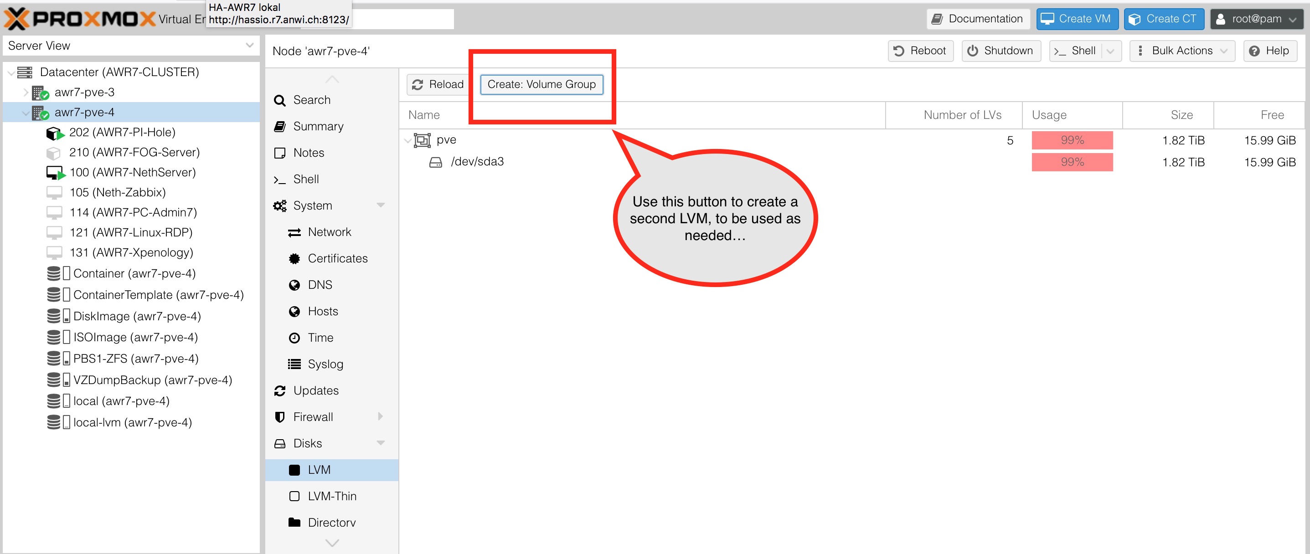Open the Help button
Screen dimensions: 1310x554
1270,51
